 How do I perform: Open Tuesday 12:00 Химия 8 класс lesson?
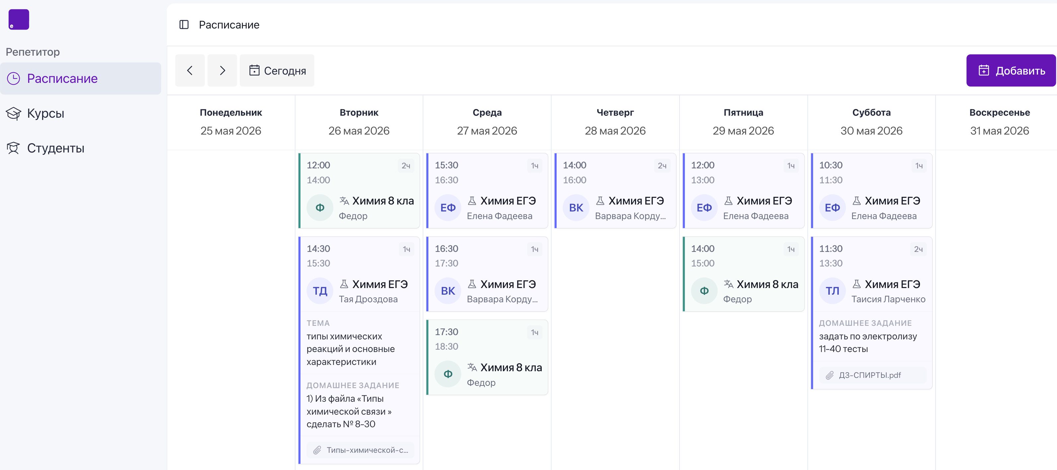pos(359,191)
